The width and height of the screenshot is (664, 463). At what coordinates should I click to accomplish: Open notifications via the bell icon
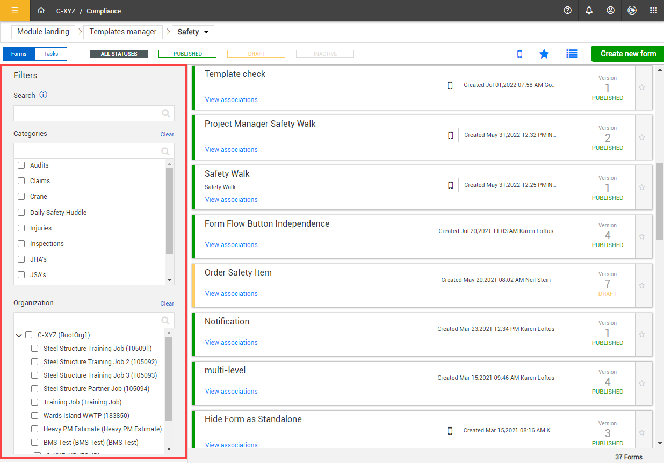point(589,11)
